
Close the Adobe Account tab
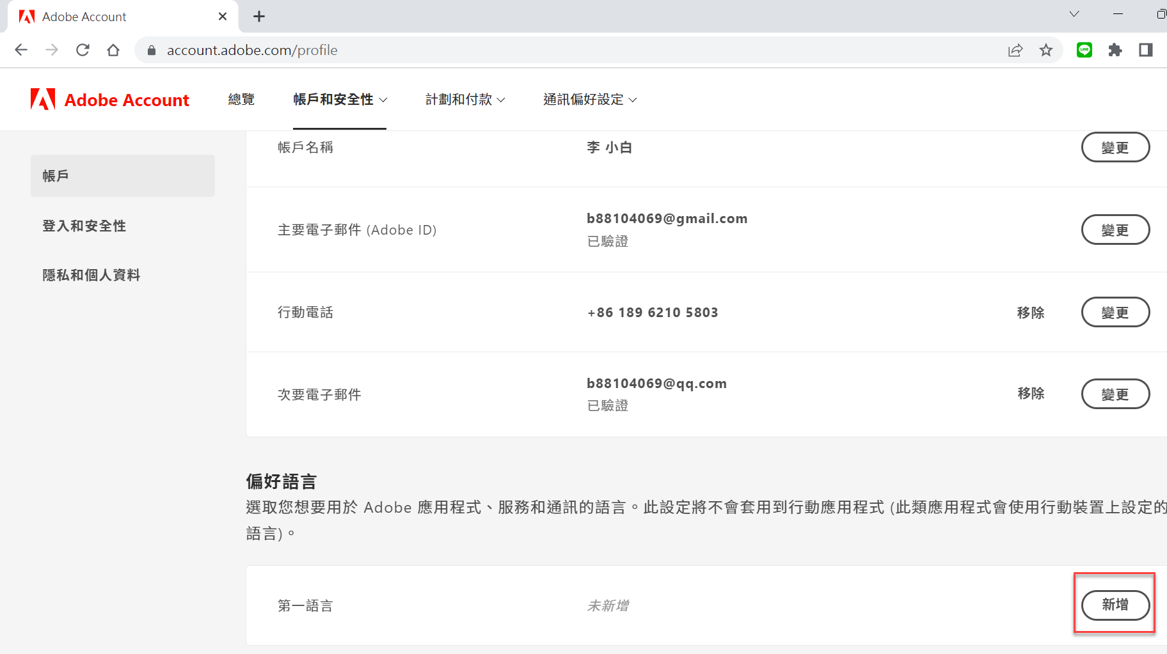point(223,17)
